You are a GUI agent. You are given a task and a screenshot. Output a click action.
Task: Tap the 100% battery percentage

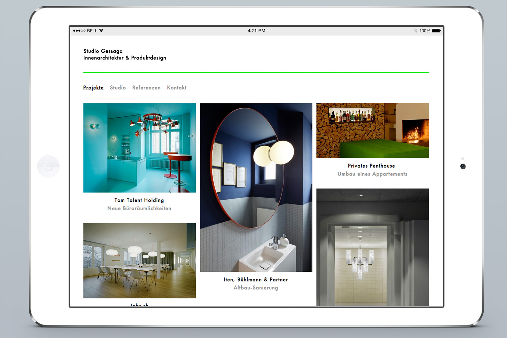click(x=425, y=30)
